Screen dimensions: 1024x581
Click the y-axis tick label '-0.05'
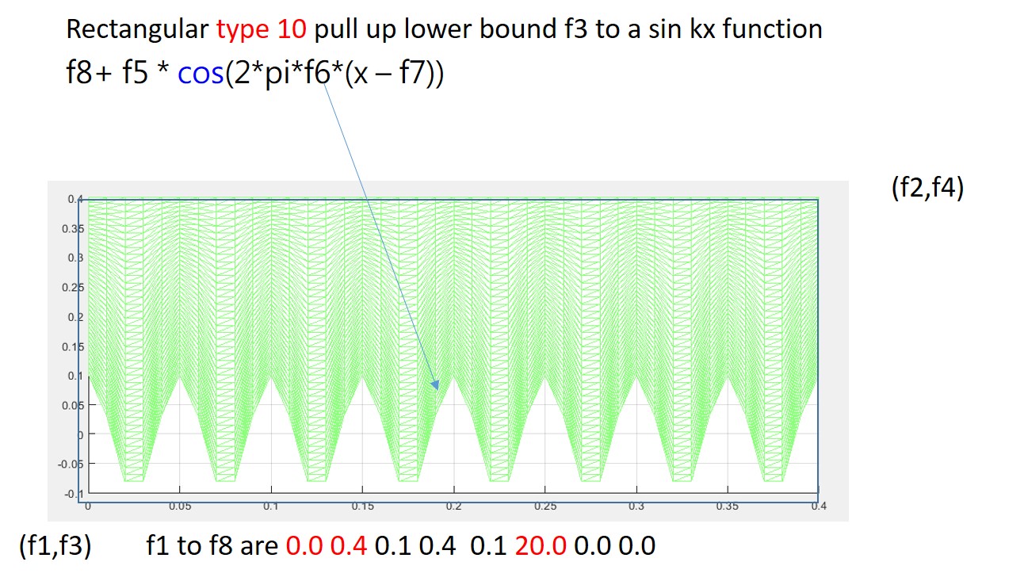(x=72, y=464)
